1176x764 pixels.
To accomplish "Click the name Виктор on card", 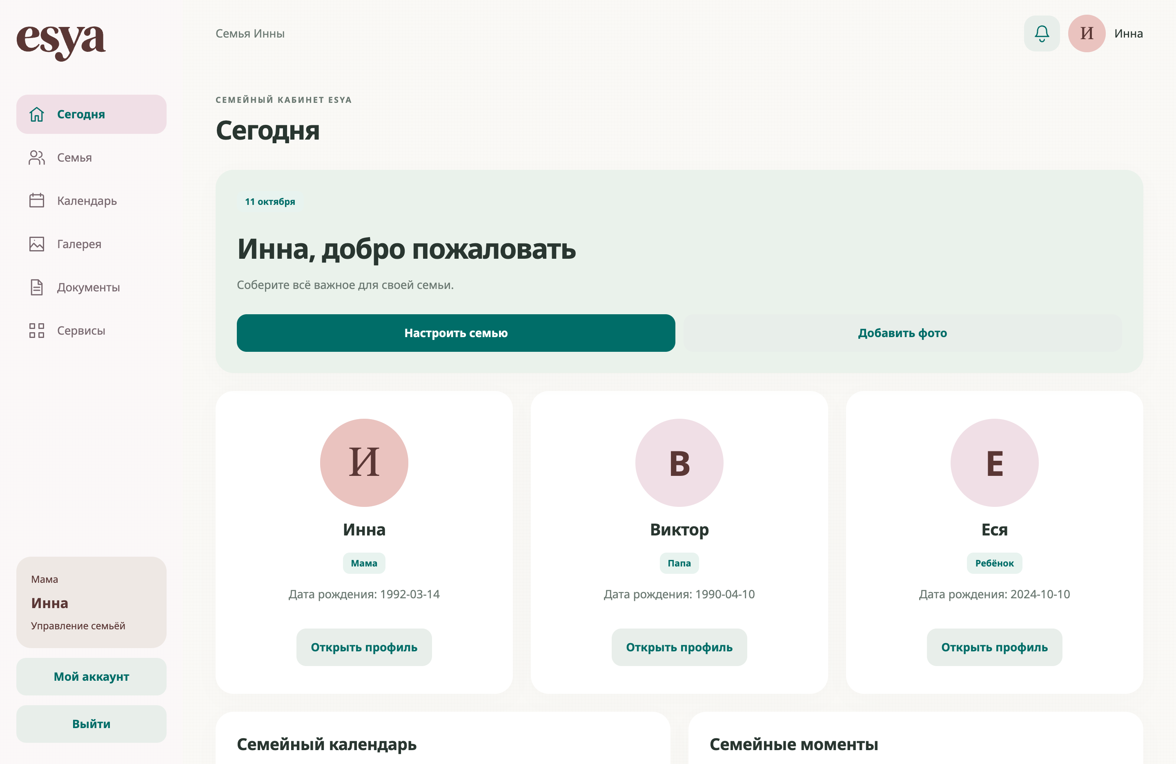I will click(x=679, y=529).
